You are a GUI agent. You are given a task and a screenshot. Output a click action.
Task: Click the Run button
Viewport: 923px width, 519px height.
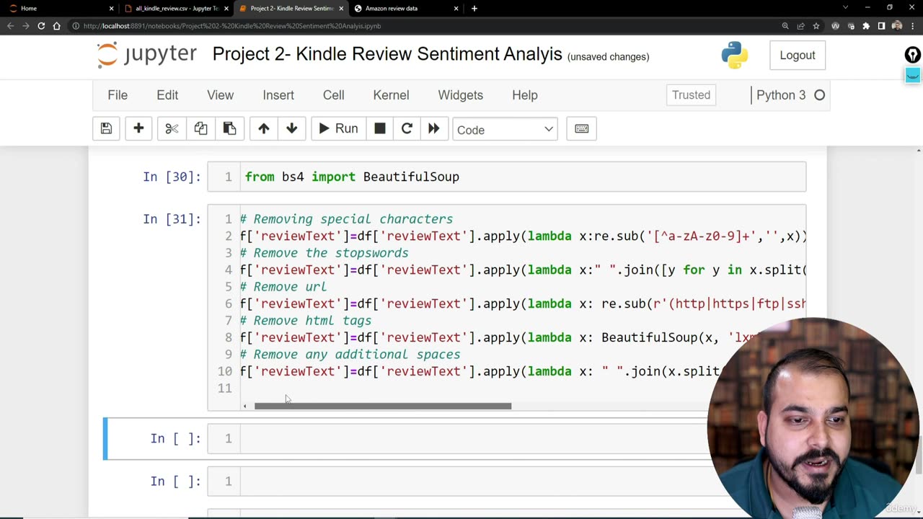point(338,129)
